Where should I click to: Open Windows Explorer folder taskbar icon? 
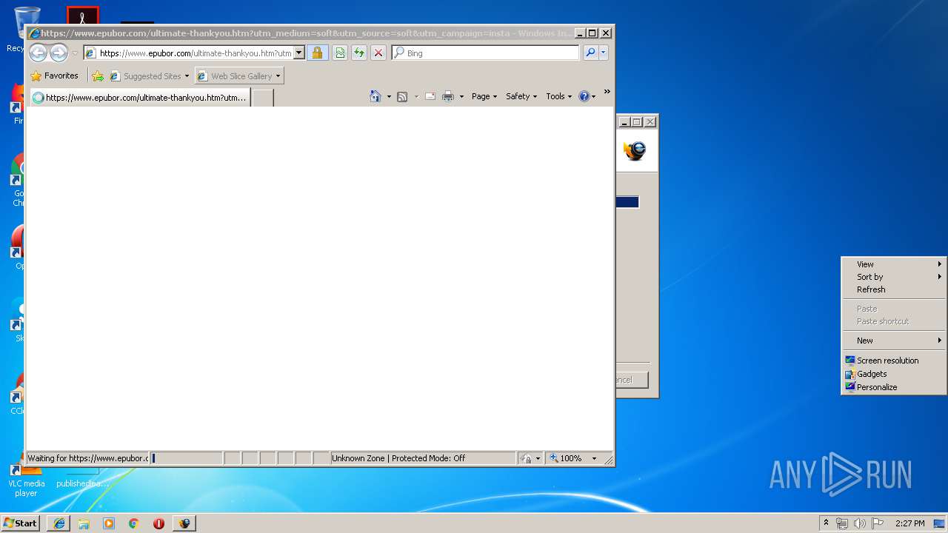[84, 523]
